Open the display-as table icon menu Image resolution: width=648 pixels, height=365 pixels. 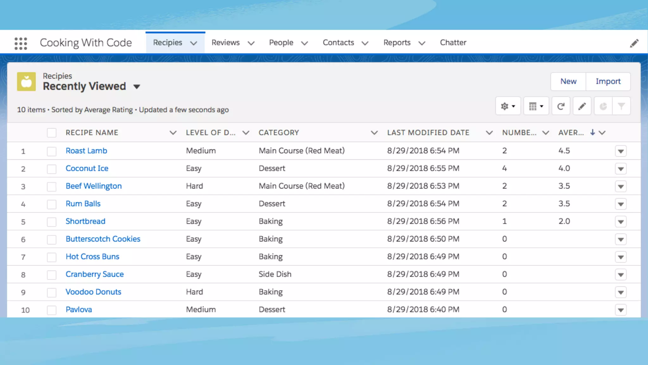pyautogui.click(x=536, y=106)
